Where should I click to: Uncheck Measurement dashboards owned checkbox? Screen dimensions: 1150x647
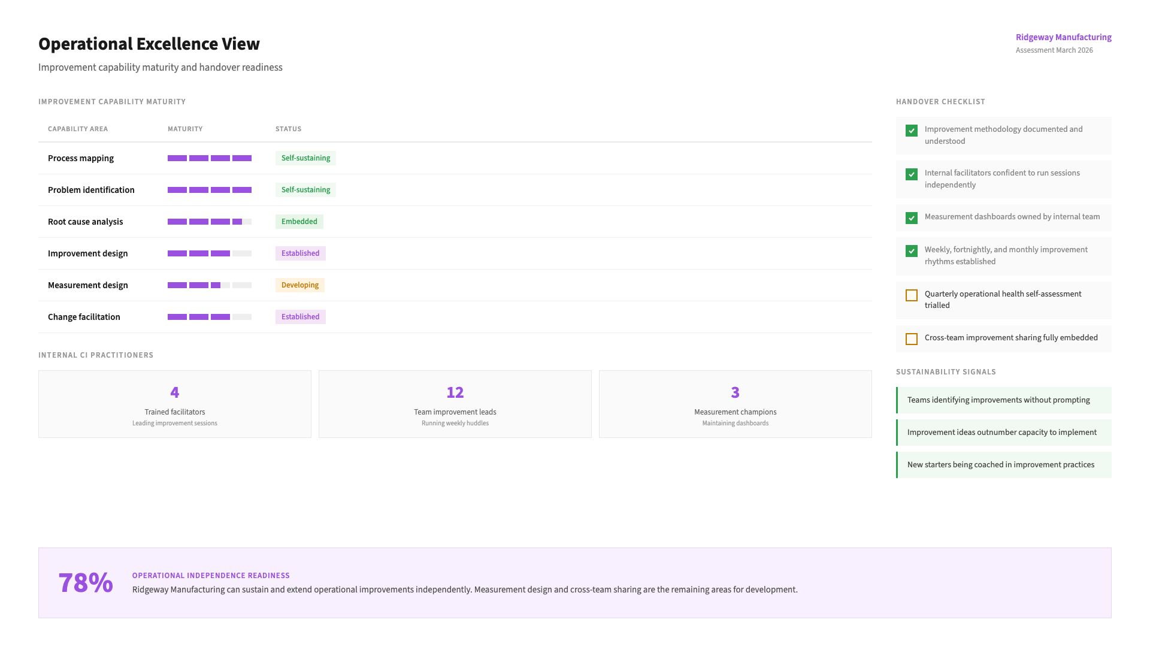point(912,218)
